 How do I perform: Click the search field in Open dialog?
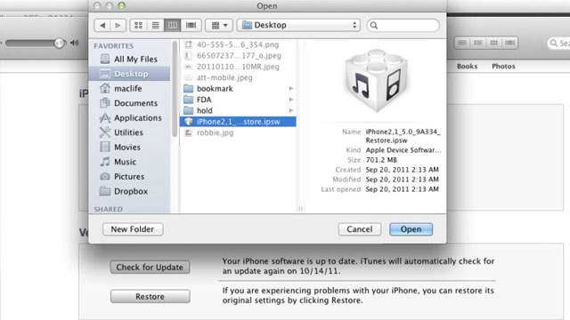(403, 25)
